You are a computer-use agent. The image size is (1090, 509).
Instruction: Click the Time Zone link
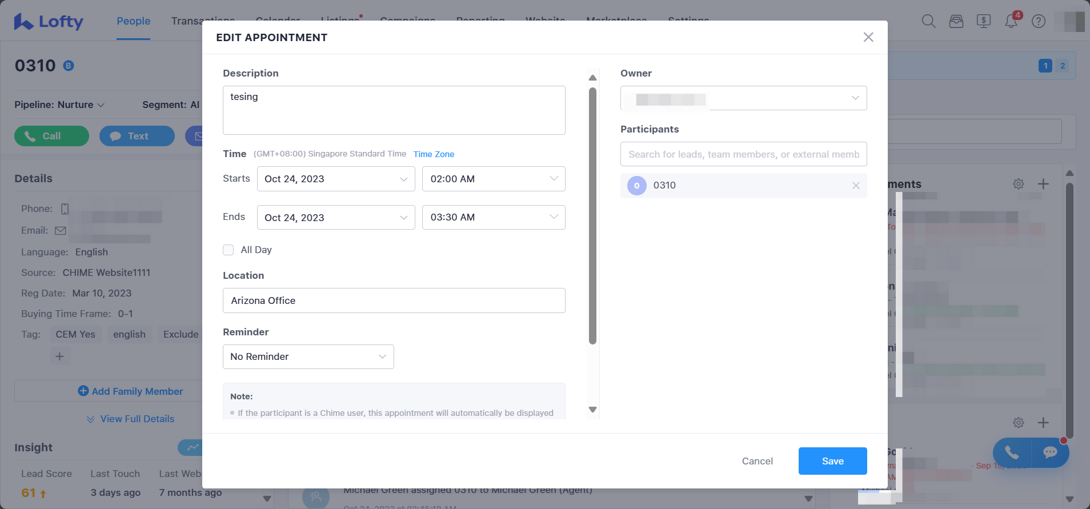coord(434,154)
